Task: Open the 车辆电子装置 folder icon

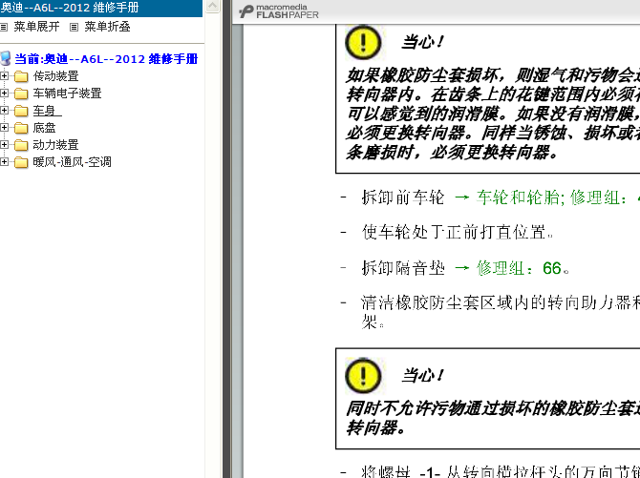Action: (21, 94)
